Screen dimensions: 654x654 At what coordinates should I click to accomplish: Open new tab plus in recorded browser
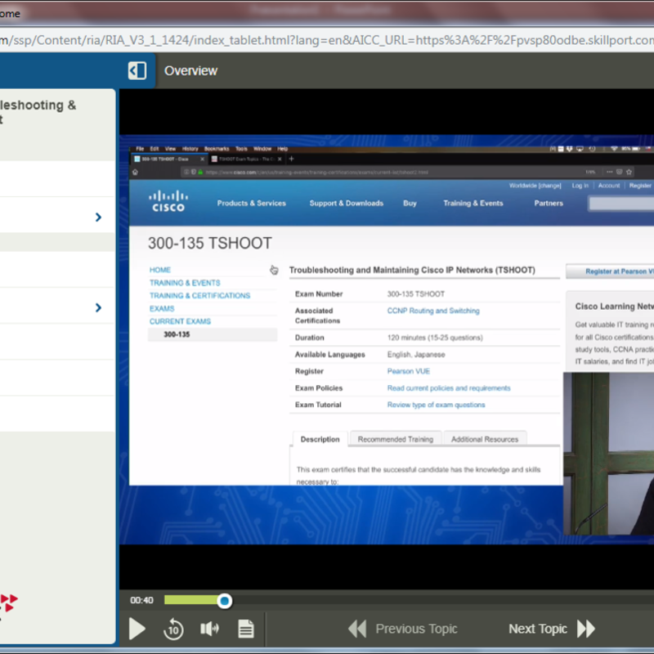292,159
